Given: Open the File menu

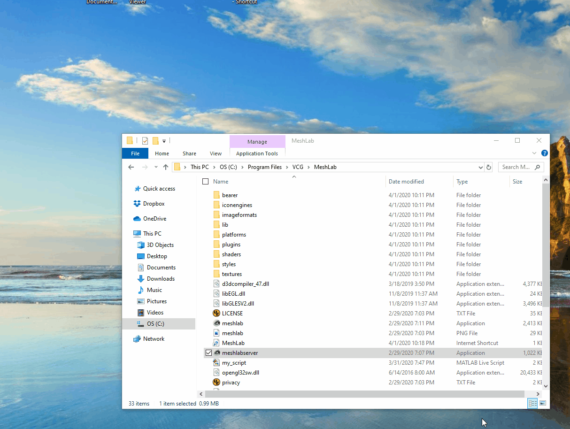Looking at the screenshot, I should (135, 153).
